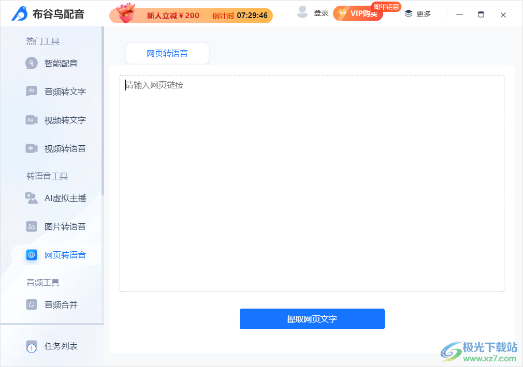
Task: Open the 视频转文字 camera icon
Action: point(32,119)
